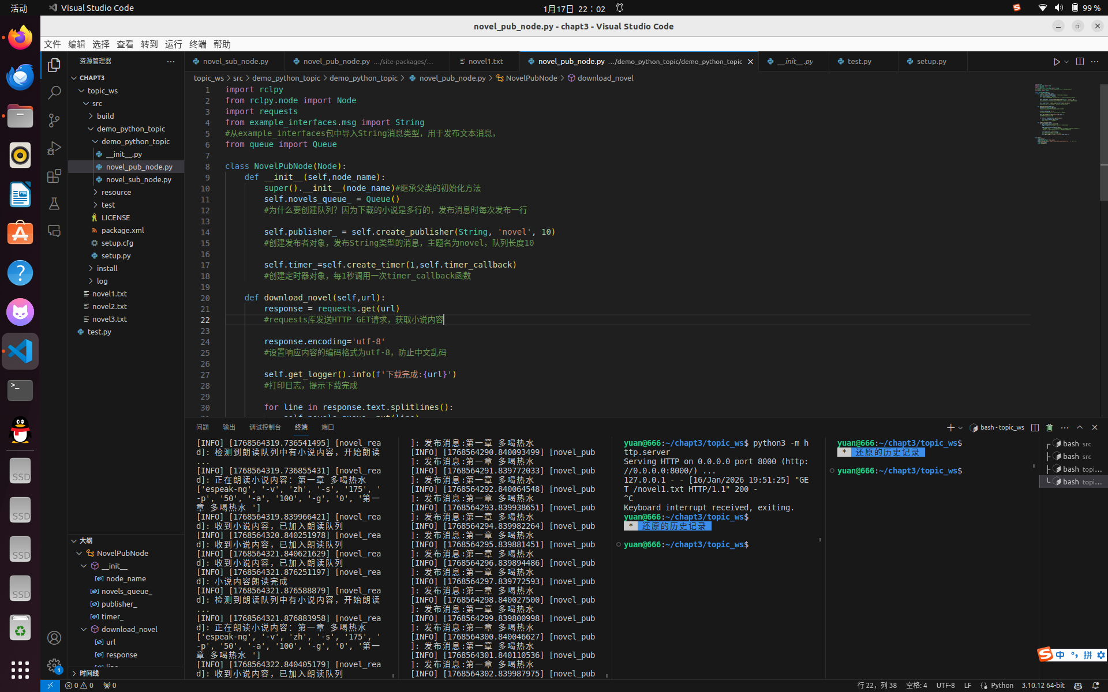Open the Source Control view

54,120
